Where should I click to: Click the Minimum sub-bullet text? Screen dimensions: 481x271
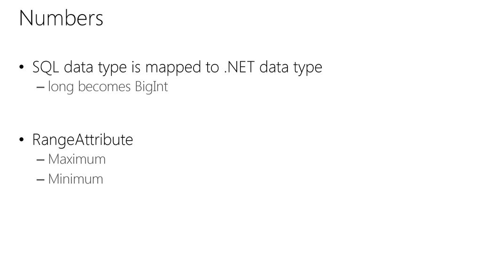pos(76,179)
